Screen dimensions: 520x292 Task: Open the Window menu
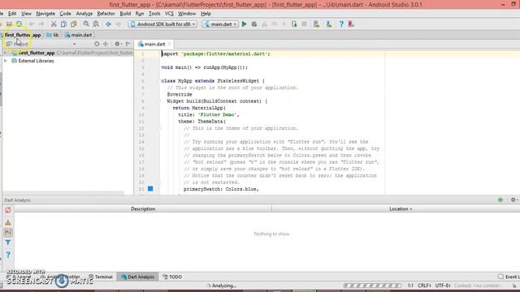tap(187, 14)
